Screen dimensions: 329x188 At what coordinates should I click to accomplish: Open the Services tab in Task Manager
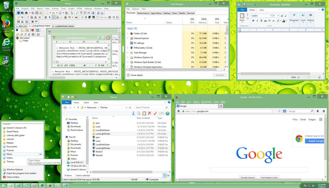pos(191,13)
